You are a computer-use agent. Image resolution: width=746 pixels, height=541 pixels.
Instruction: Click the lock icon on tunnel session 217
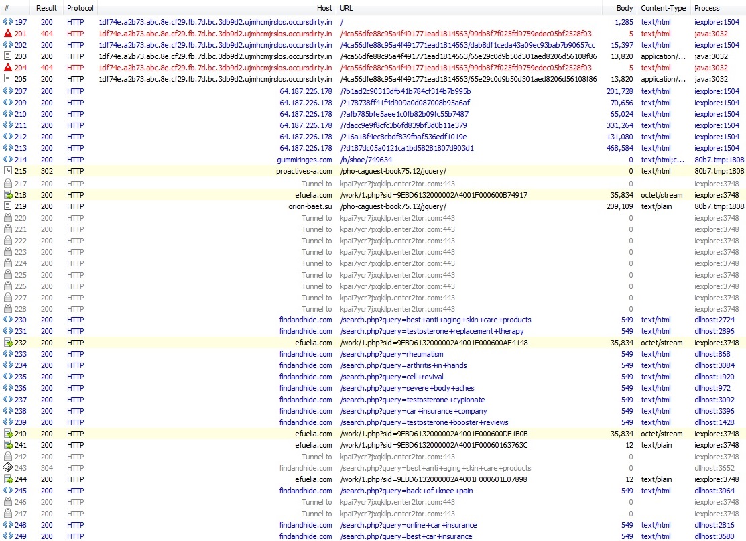click(7, 184)
